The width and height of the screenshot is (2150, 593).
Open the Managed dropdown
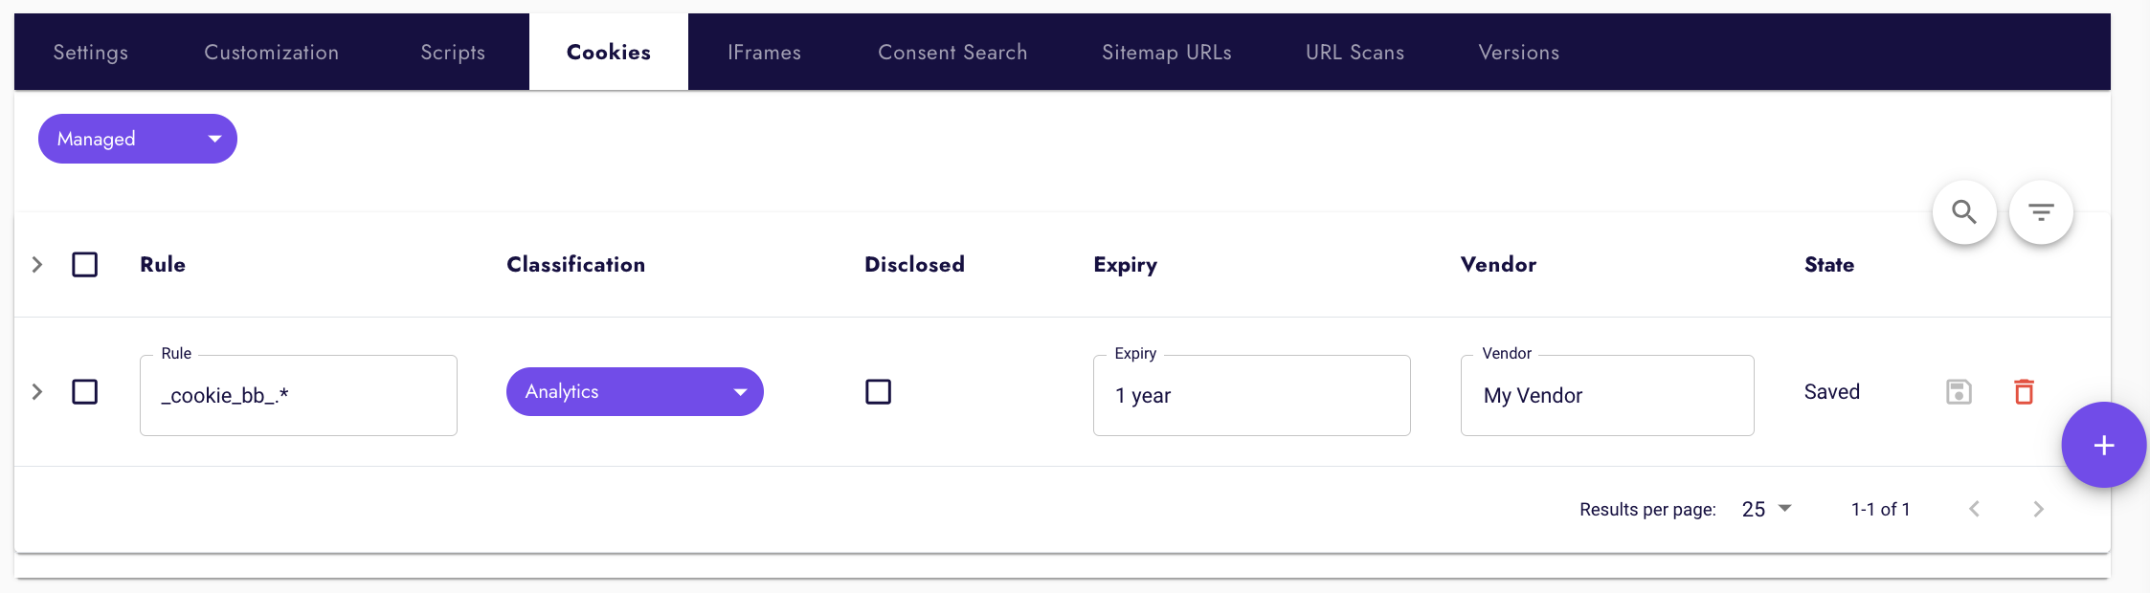tap(138, 139)
